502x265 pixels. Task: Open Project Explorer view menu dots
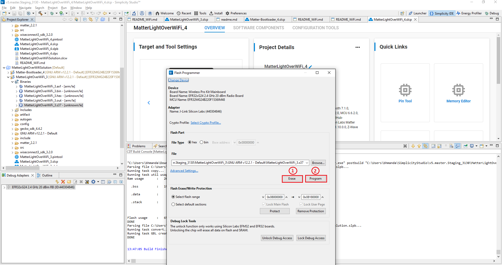109,19
